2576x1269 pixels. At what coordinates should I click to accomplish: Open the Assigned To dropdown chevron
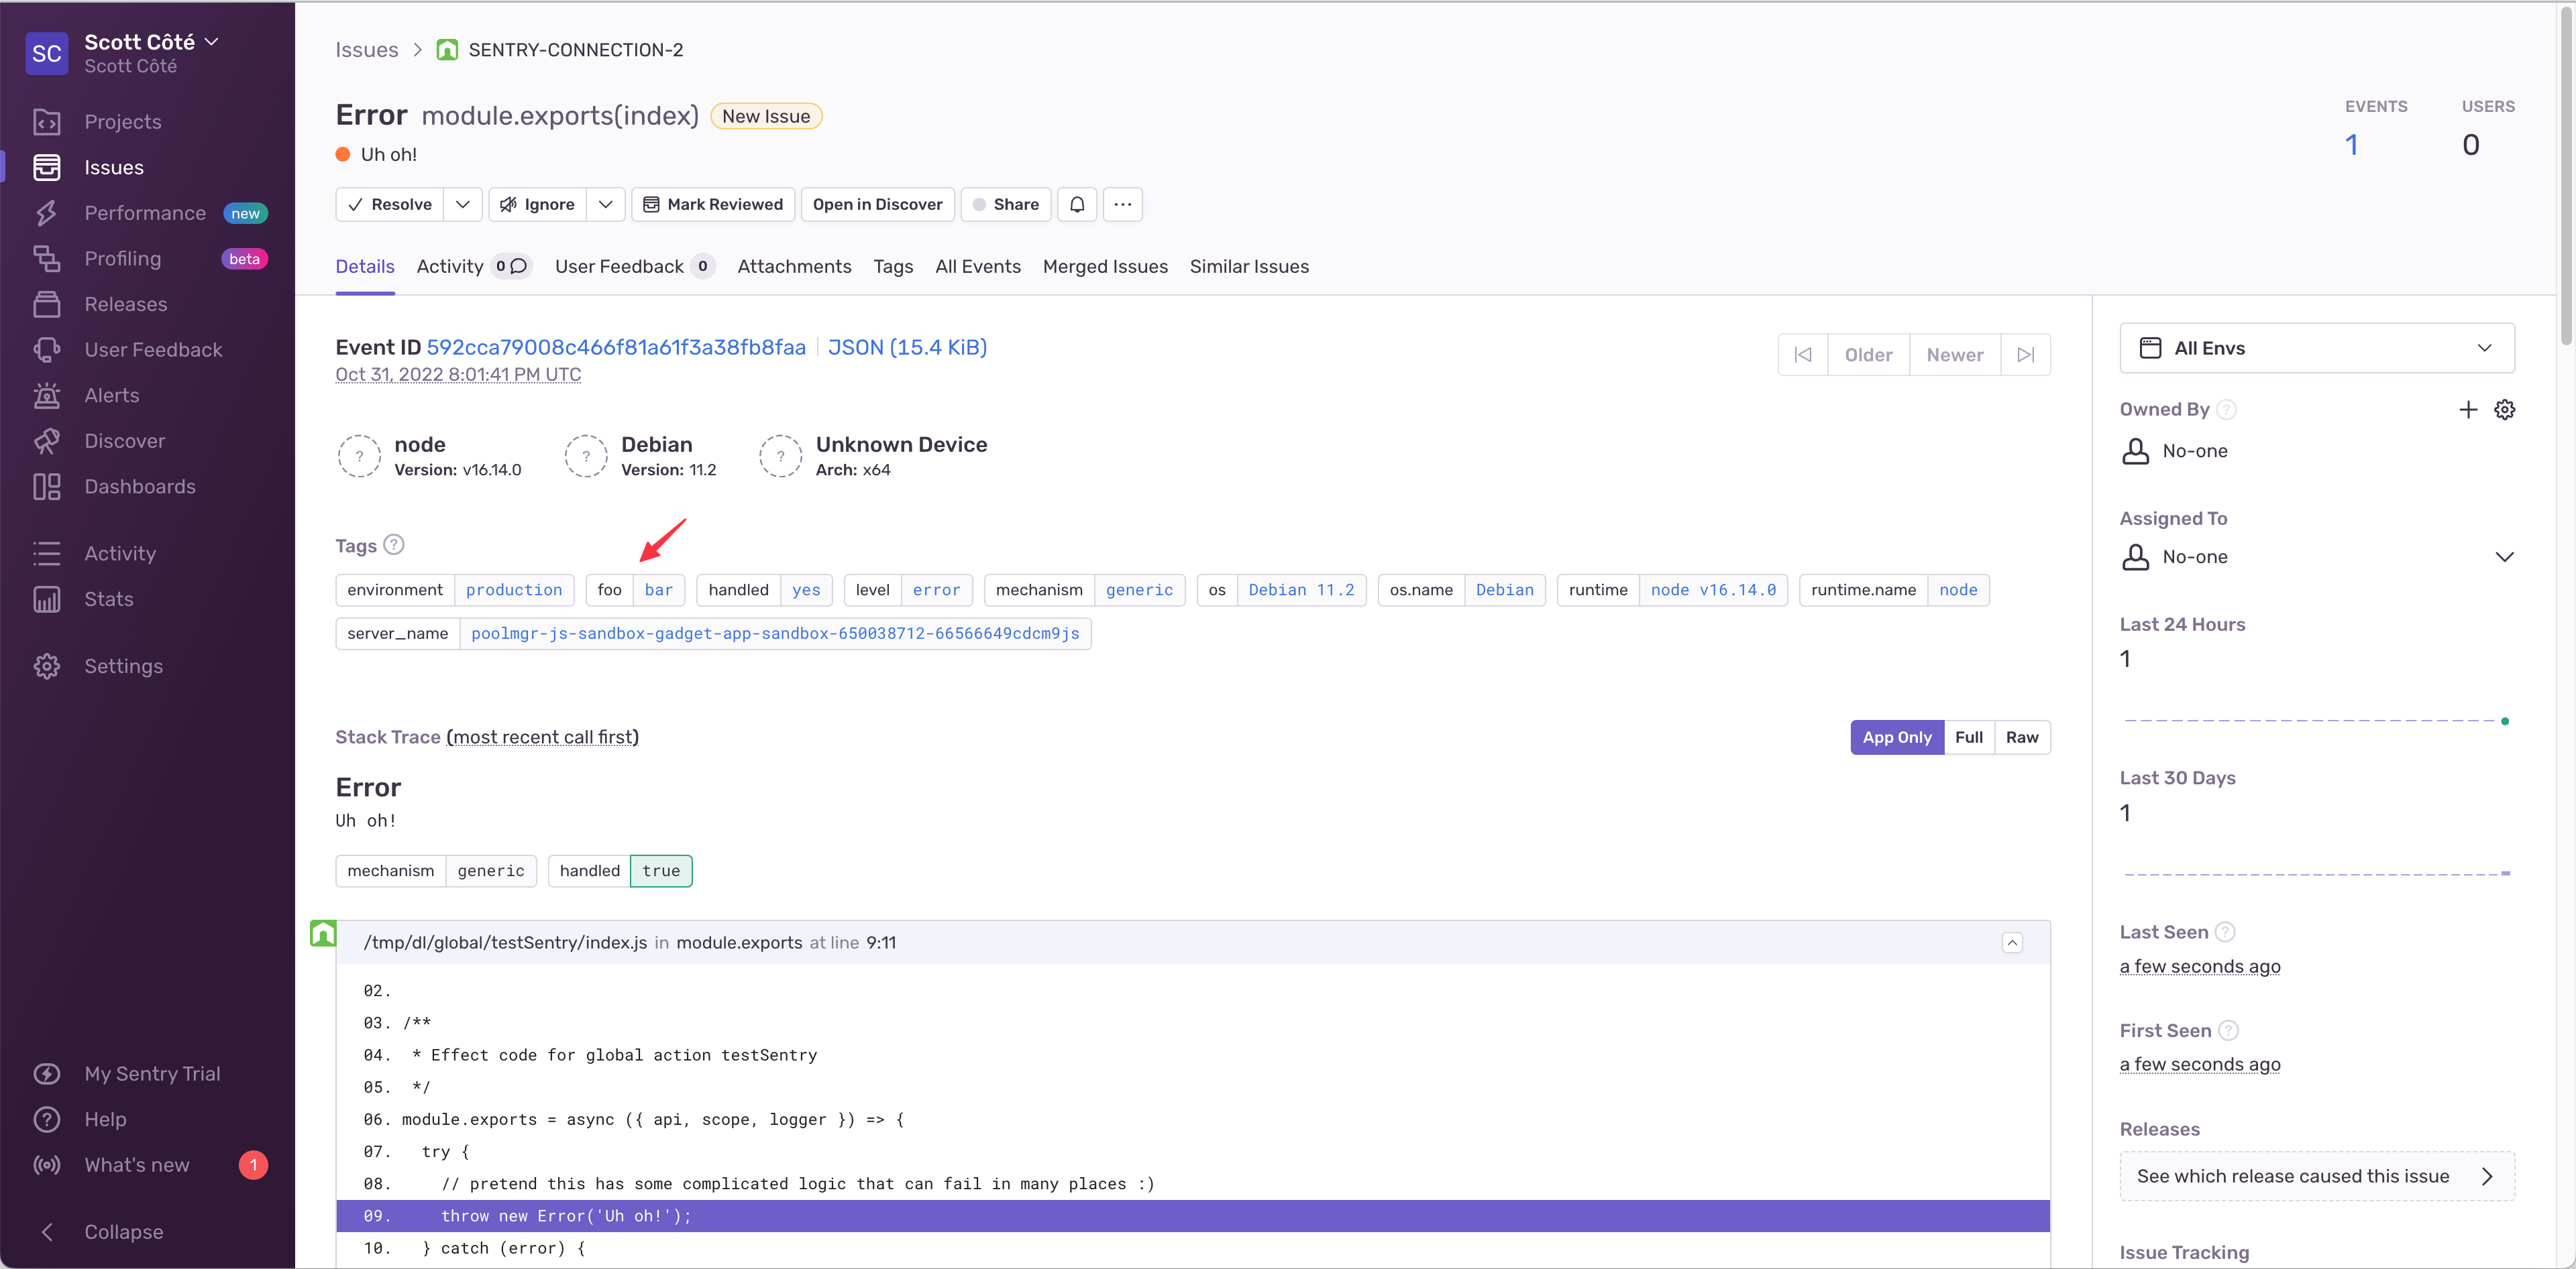[x=2504, y=556]
